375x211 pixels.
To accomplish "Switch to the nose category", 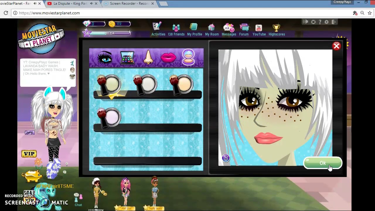I will pyautogui.click(x=148, y=57).
